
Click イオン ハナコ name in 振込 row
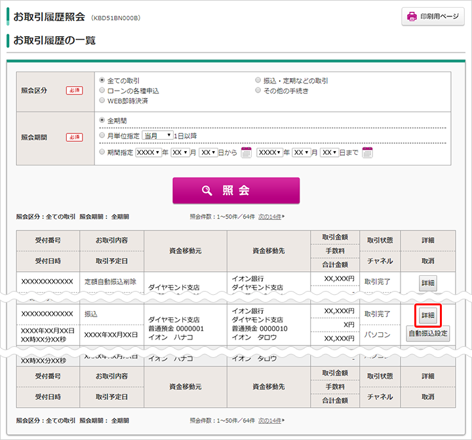(x=170, y=338)
